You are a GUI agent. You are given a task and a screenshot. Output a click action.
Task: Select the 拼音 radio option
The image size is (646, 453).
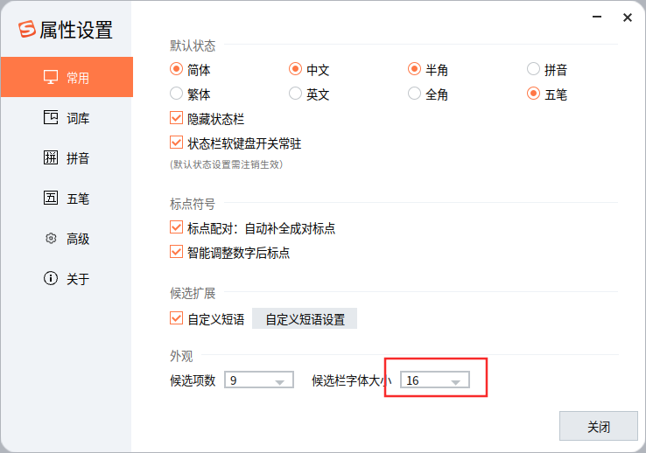pyautogui.click(x=533, y=69)
